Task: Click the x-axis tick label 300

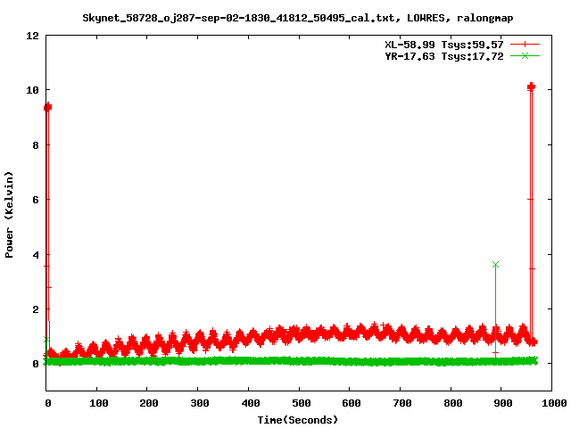Action: point(200,403)
